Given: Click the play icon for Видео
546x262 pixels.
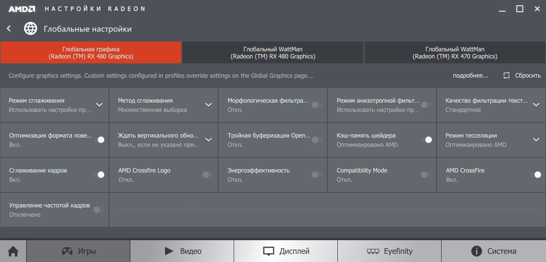Looking at the screenshot, I should (169, 251).
